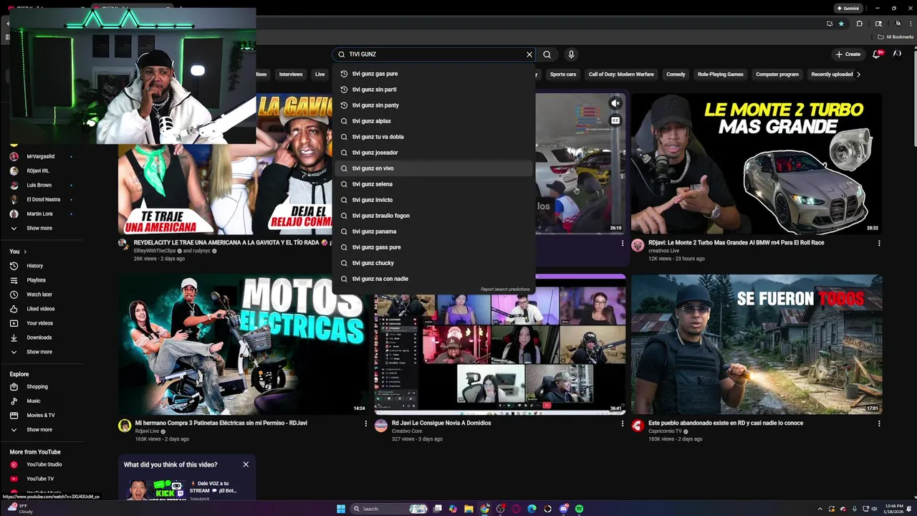917x516 pixels.
Task: Open Shopping in Explore
Action: [x=37, y=387]
